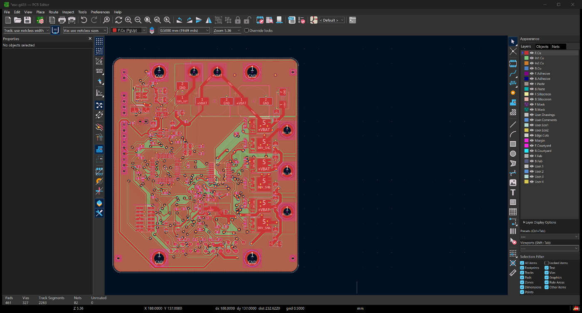Toggle Override locks checkbox
Screen dimensions: 582x313
click(247, 30)
